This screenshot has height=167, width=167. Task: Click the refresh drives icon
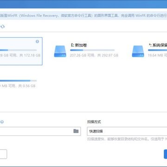(3, 26)
